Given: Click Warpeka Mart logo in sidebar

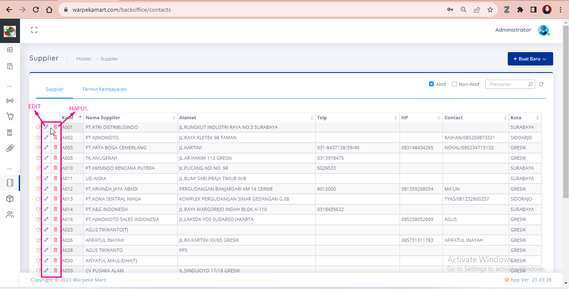Looking at the screenshot, I should point(10,31).
